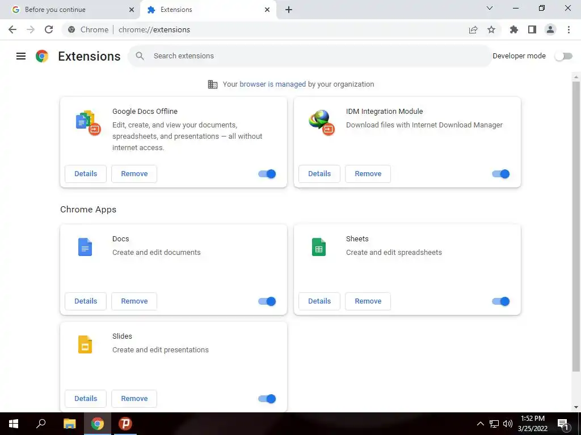Remove the Sheets app
This screenshot has width=581, height=435.
[368, 301]
